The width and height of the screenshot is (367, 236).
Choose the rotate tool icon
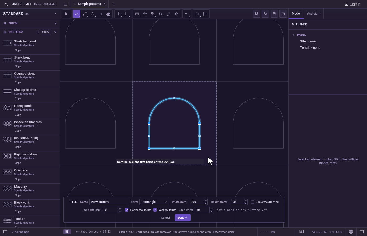(161, 14)
